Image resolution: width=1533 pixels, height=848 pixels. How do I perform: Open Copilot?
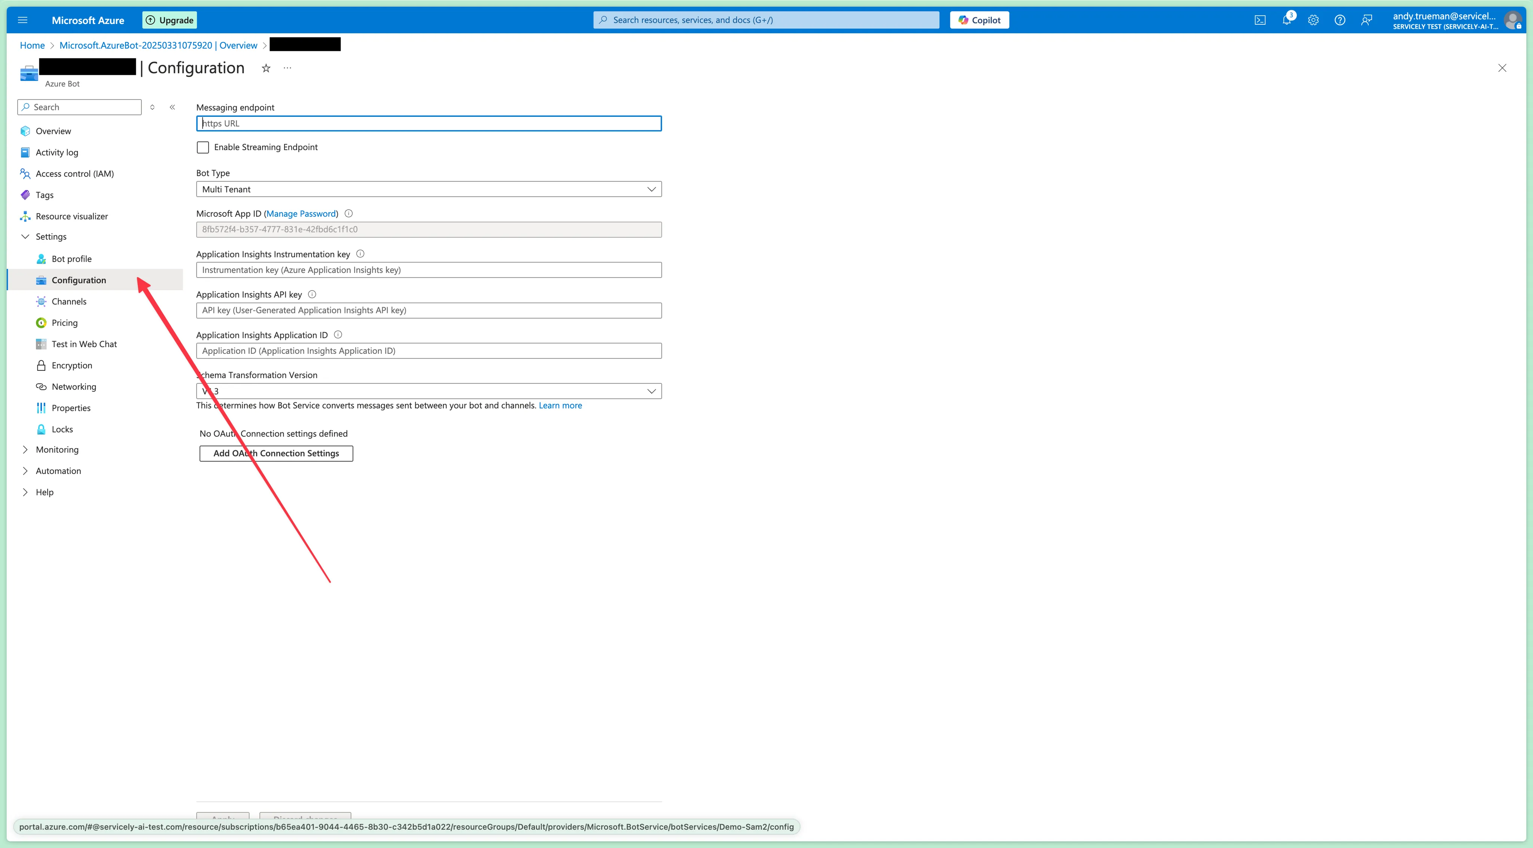979,20
